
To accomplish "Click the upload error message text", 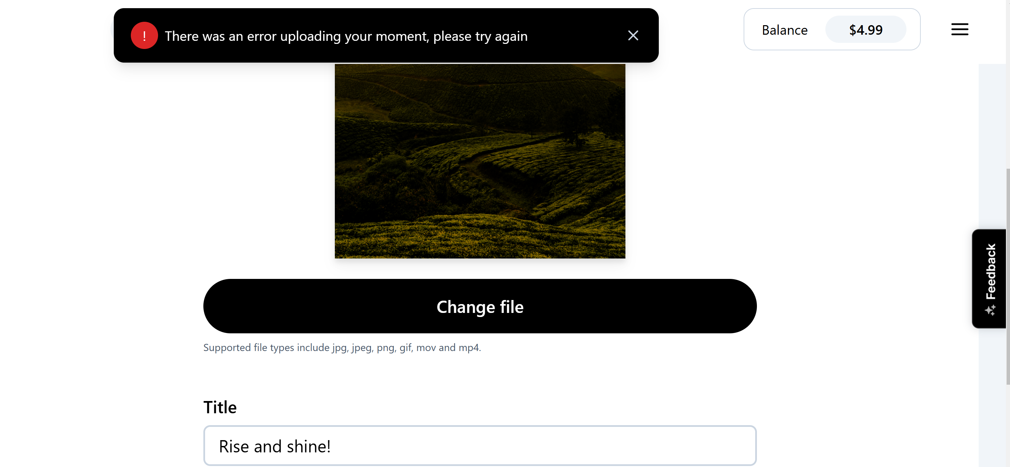I will tap(346, 36).
